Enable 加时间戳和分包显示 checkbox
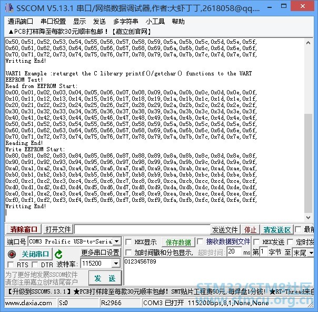Viewport: 318px width, 312px height. click(x=128, y=252)
